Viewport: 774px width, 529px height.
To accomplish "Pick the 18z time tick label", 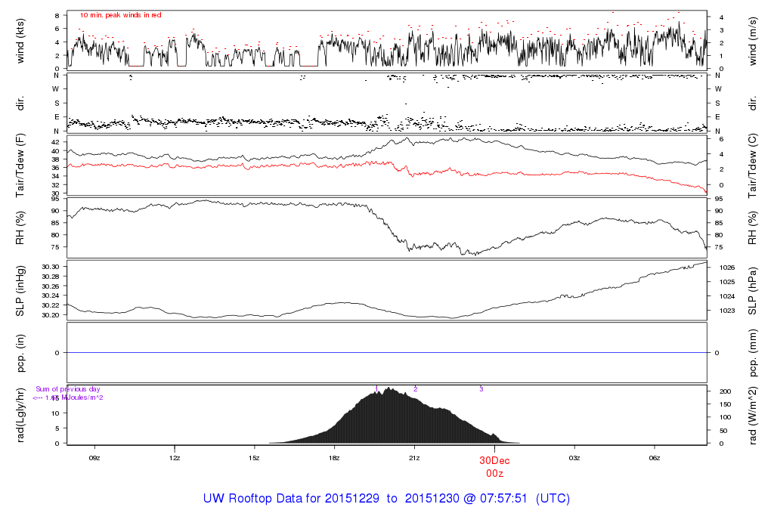I will (334, 459).
